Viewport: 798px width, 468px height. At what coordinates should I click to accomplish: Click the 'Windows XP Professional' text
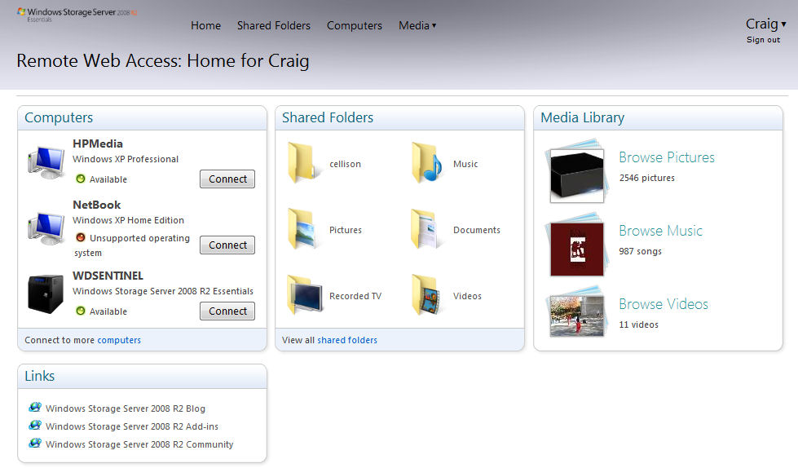click(x=126, y=159)
